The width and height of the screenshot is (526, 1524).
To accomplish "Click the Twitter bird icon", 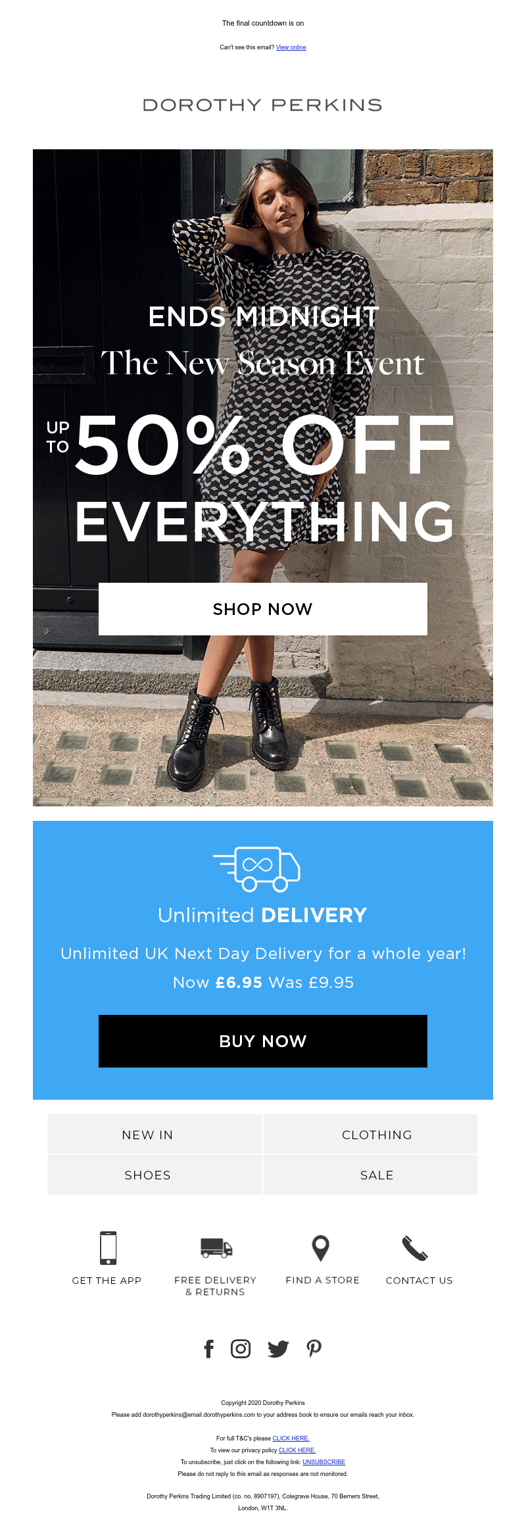I will [x=278, y=1348].
